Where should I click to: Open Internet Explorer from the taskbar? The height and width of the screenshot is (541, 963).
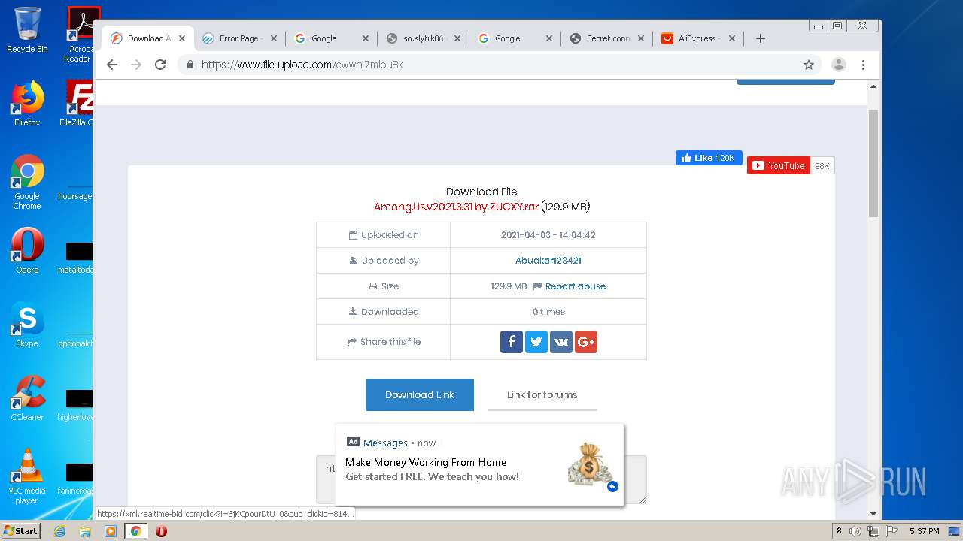(60, 531)
